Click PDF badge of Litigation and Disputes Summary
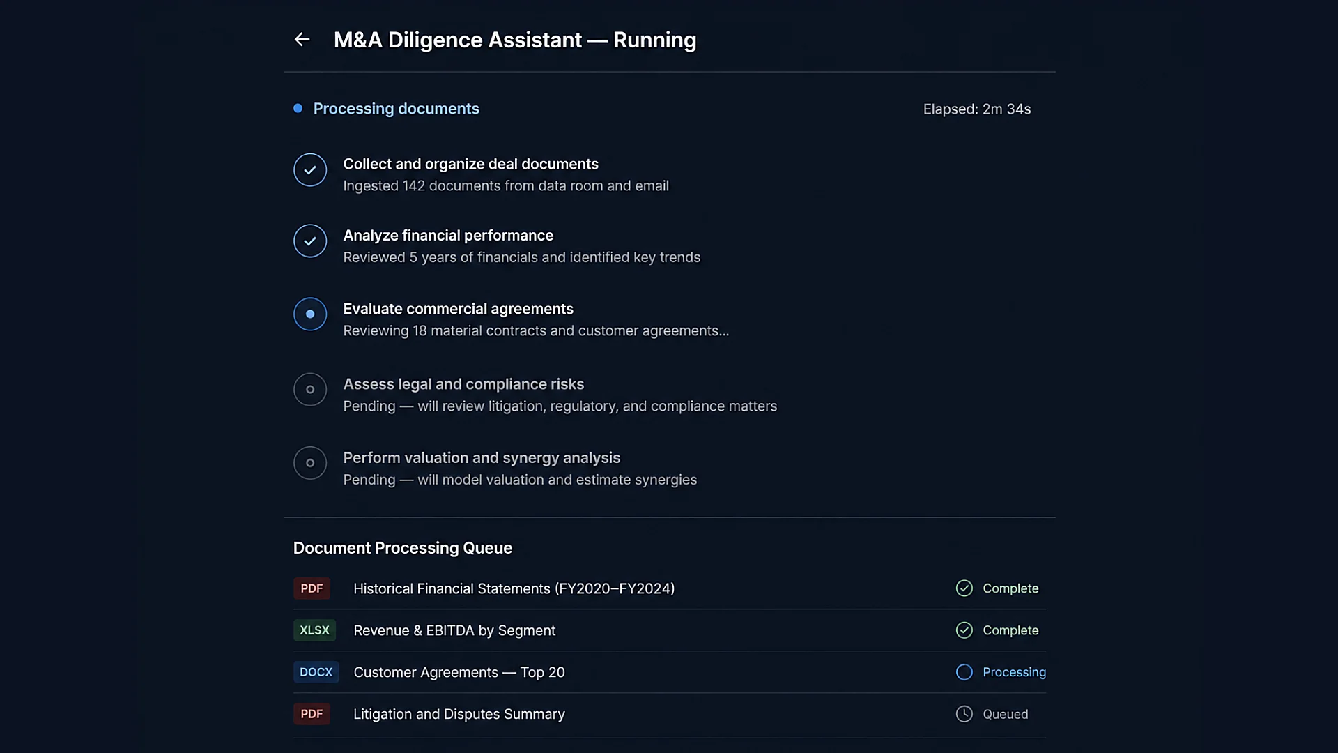 [x=312, y=714]
